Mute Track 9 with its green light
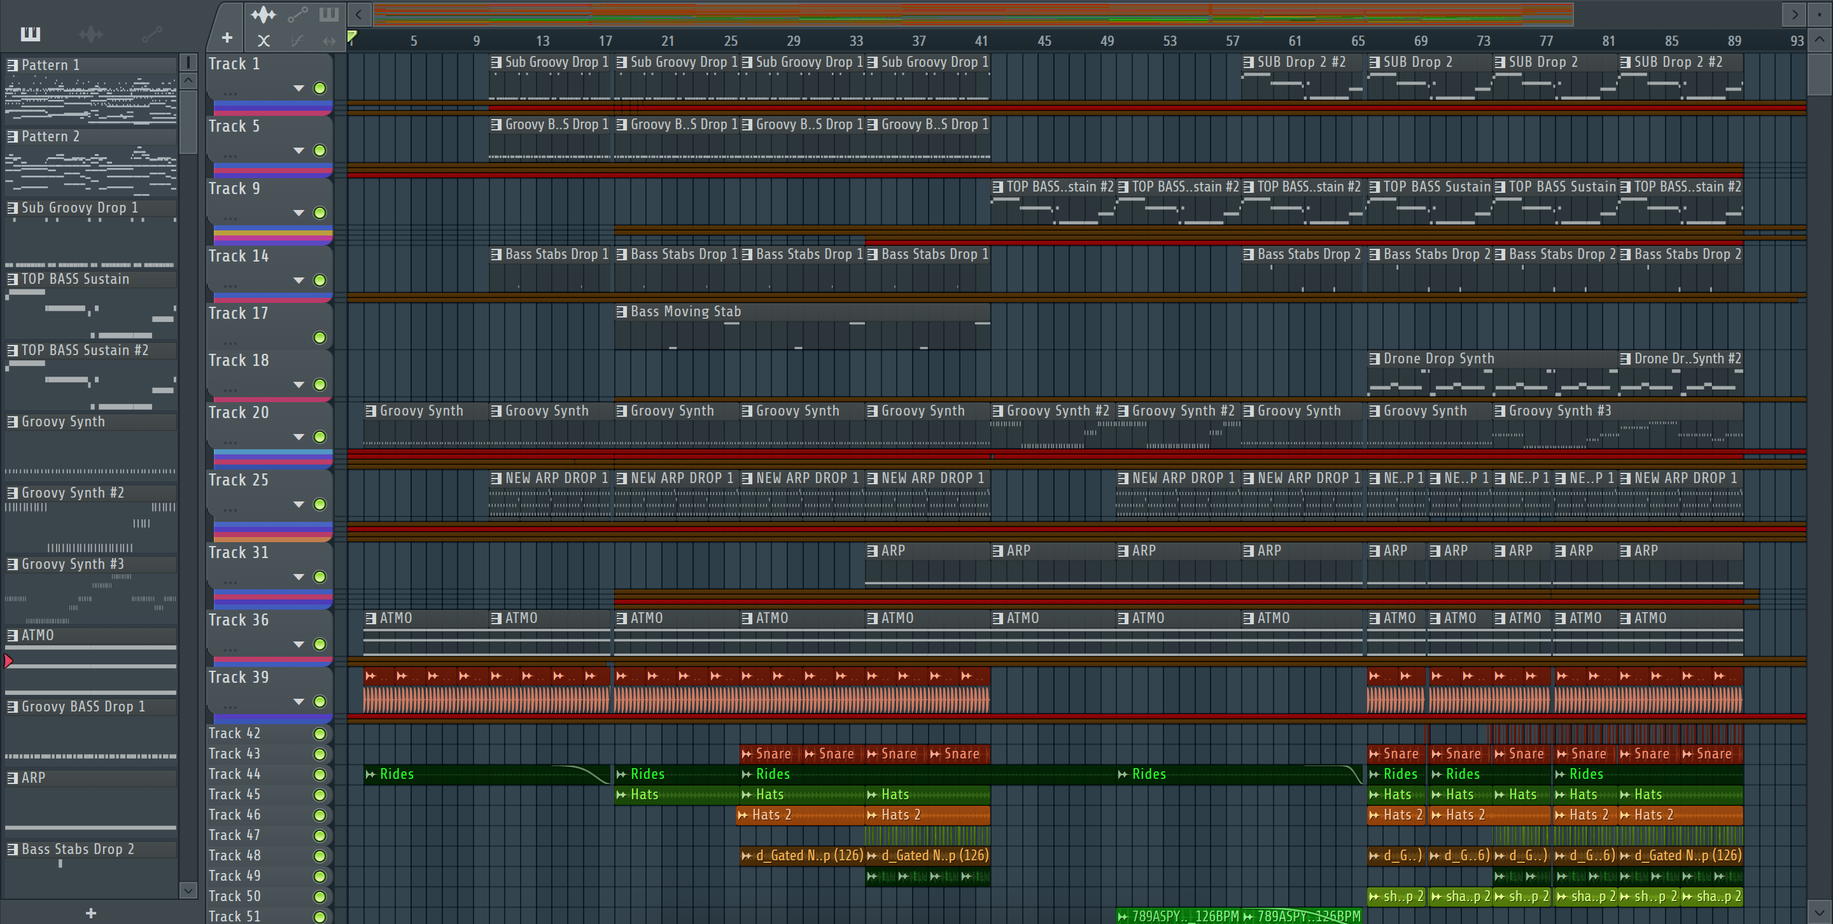This screenshot has height=924, width=1833. pyautogui.click(x=320, y=213)
